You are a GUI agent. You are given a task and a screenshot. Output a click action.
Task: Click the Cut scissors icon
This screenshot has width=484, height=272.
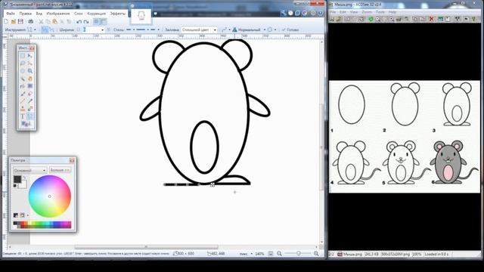[41, 22]
